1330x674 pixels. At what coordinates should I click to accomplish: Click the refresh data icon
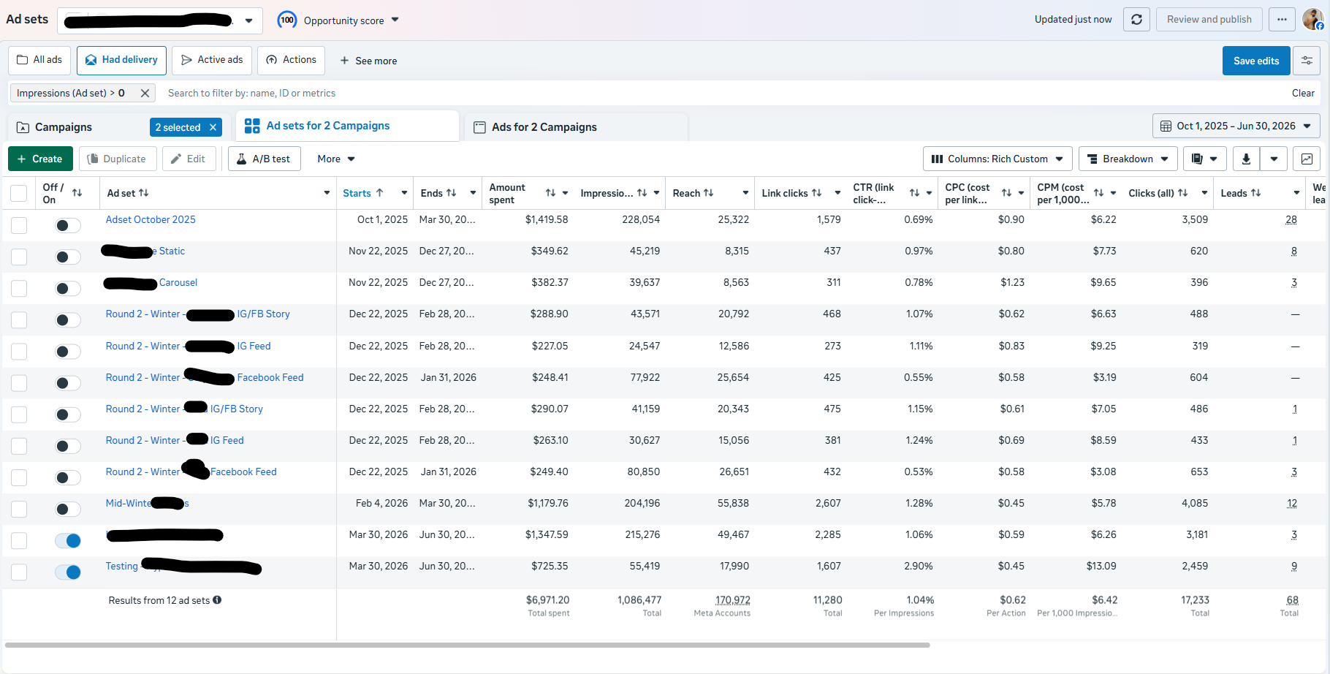point(1136,20)
